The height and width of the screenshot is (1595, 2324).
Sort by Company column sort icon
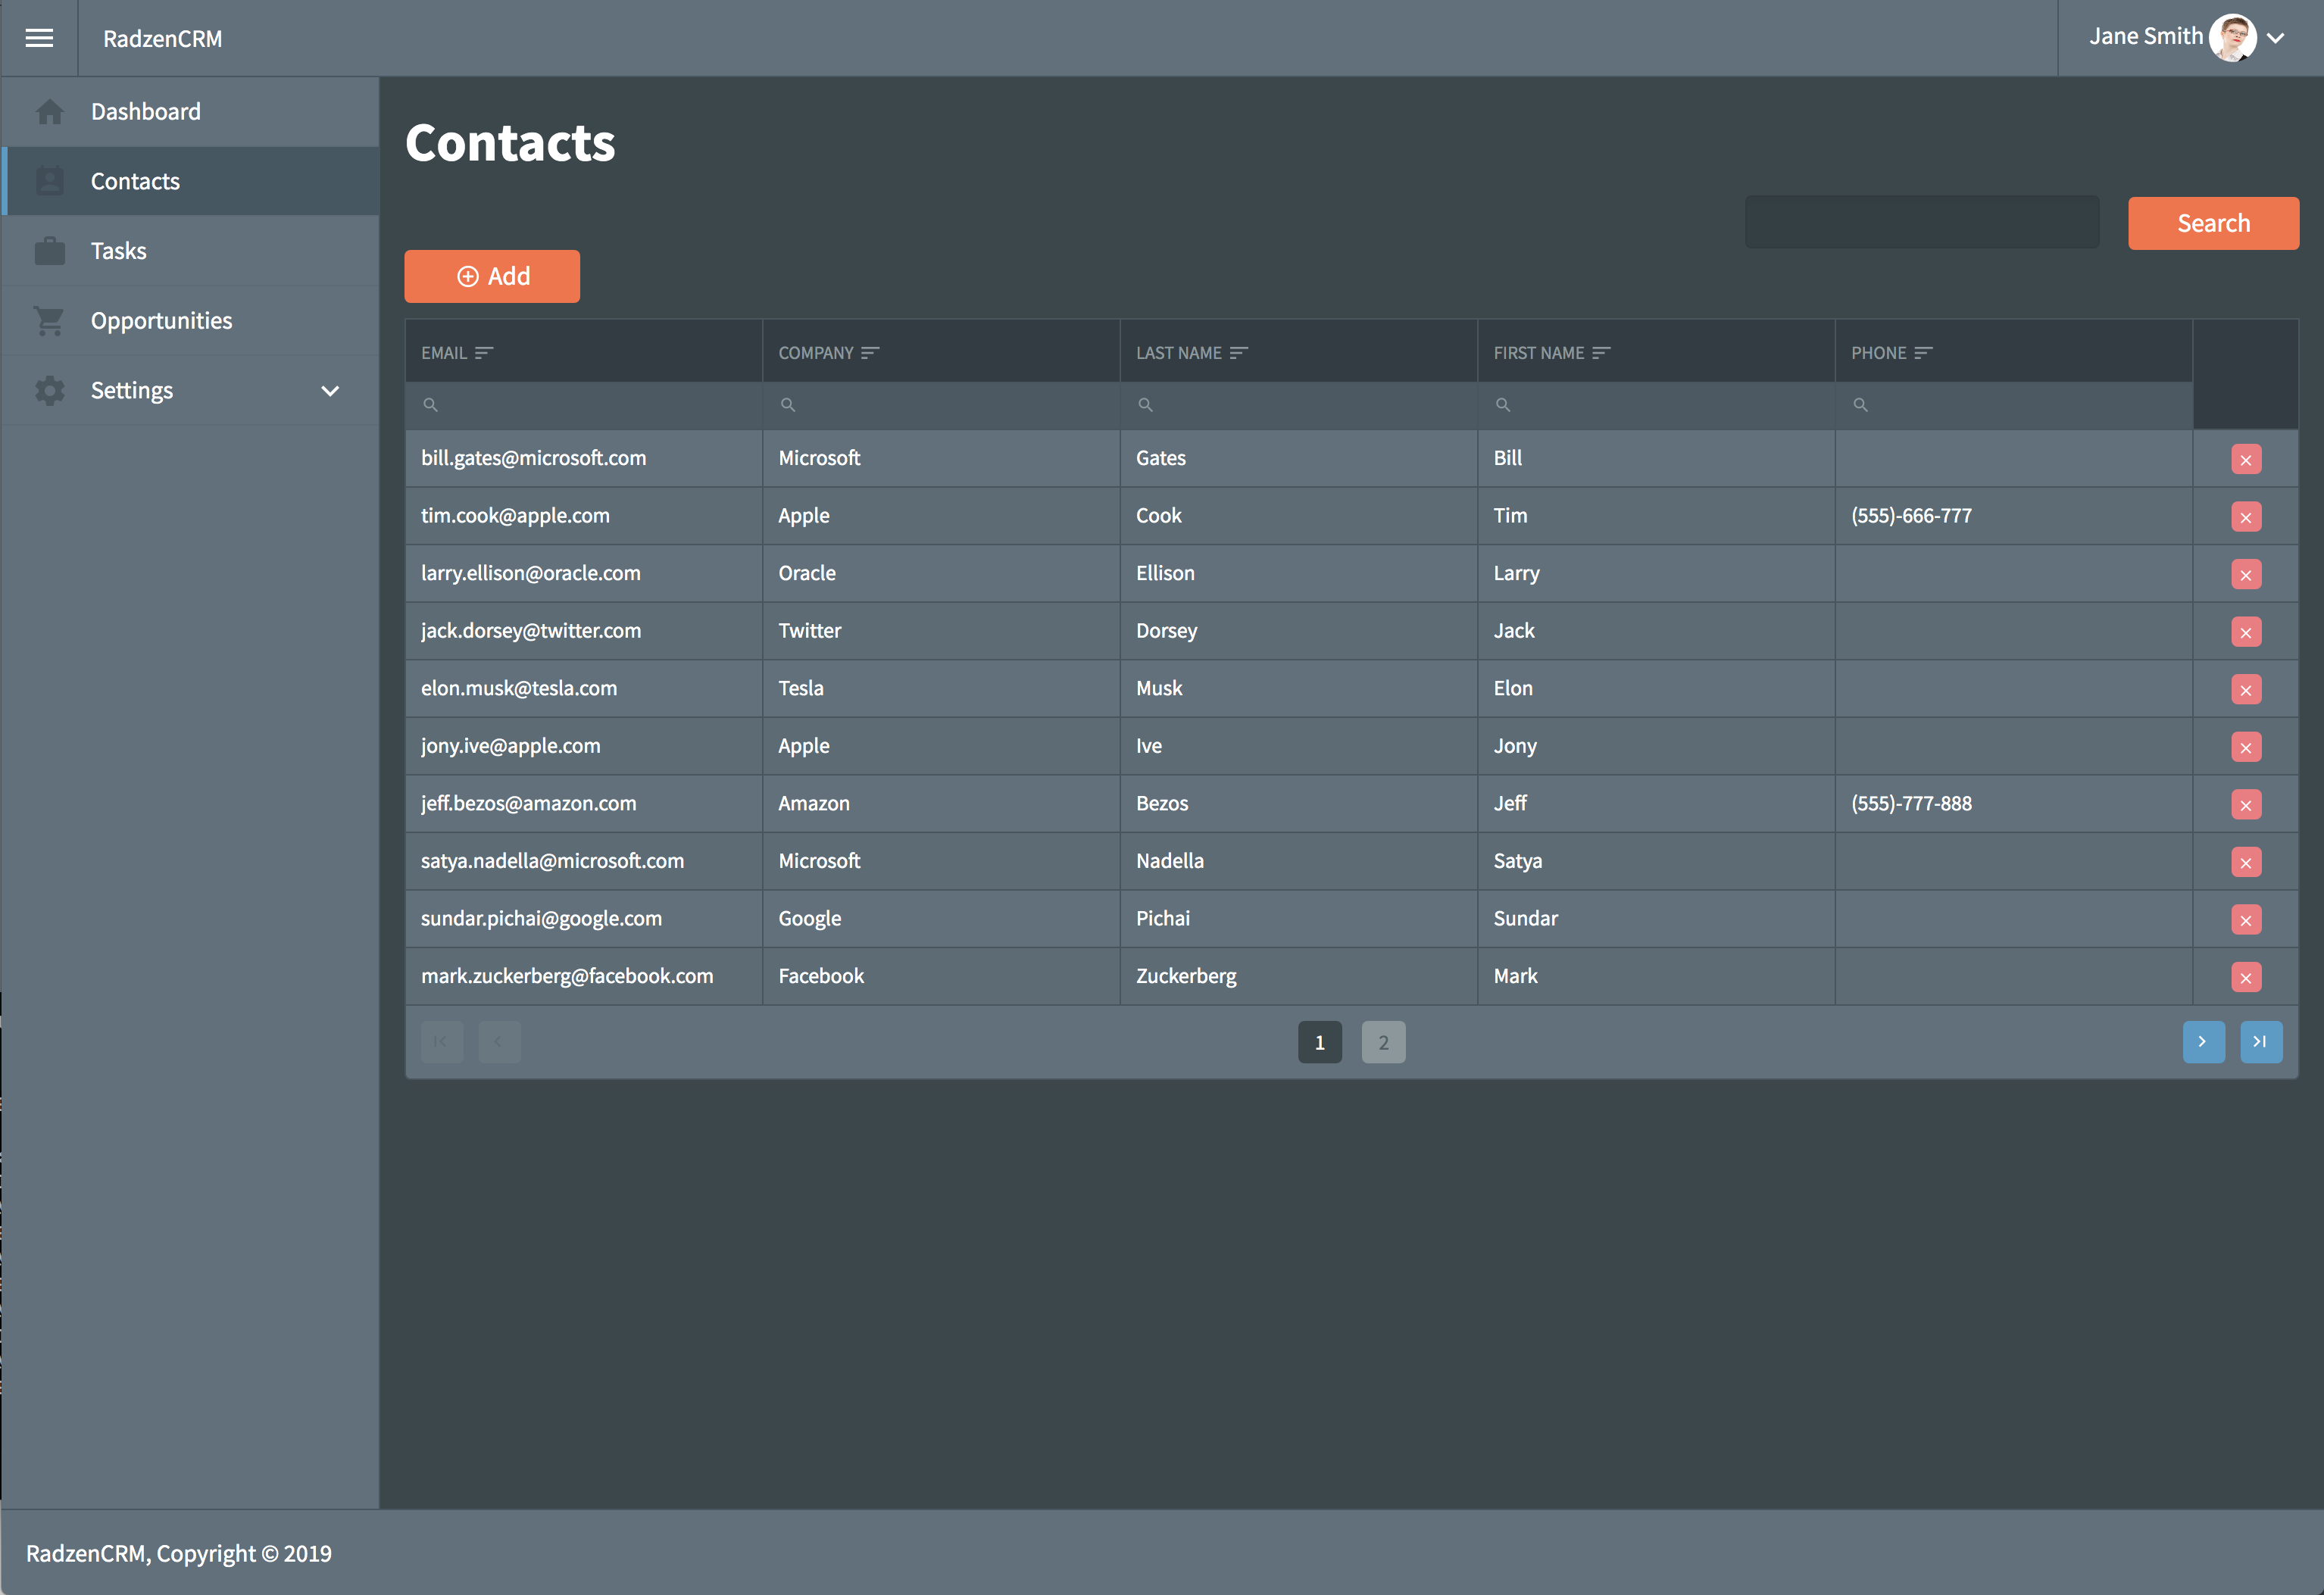(870, 353)
